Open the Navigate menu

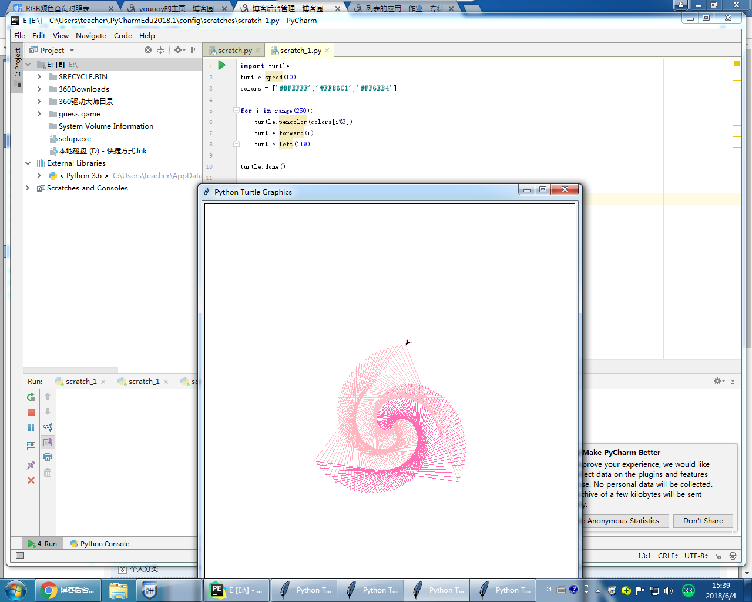[x=90, y=36]
